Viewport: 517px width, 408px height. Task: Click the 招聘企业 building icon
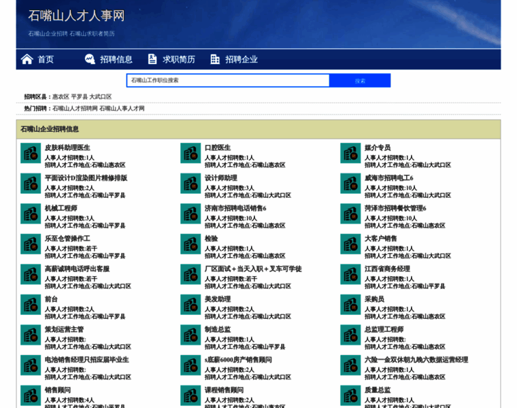click(215, 59)
